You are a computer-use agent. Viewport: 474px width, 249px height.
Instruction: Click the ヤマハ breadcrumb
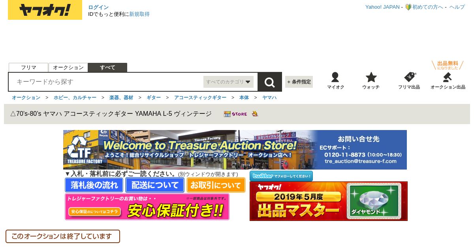point(269,97)
